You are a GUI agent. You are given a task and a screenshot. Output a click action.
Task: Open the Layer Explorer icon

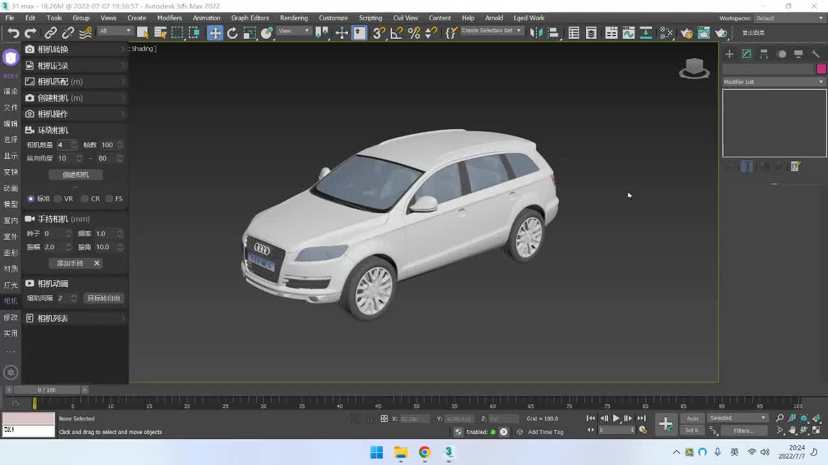[x=591, y=33]
